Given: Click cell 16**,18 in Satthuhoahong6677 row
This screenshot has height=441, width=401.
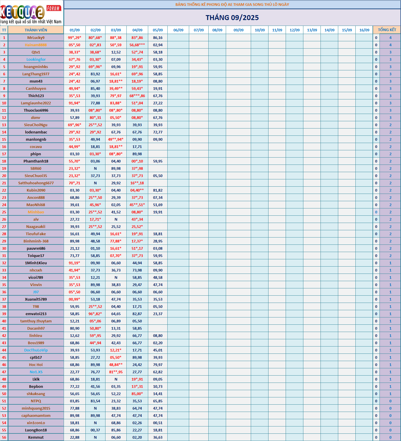Looking at the screenshot, I should pos(137,183).
